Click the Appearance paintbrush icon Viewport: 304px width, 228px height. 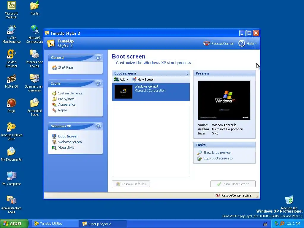54,104
